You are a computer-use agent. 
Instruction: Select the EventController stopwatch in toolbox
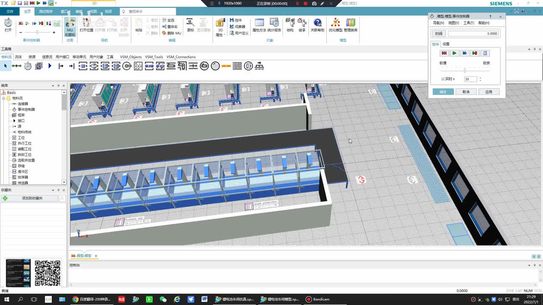(x=28, y=66)
